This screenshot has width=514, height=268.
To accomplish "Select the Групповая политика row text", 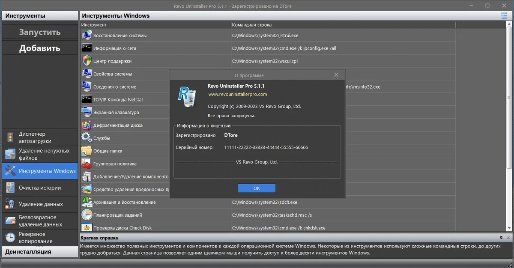I will [115, 164].
